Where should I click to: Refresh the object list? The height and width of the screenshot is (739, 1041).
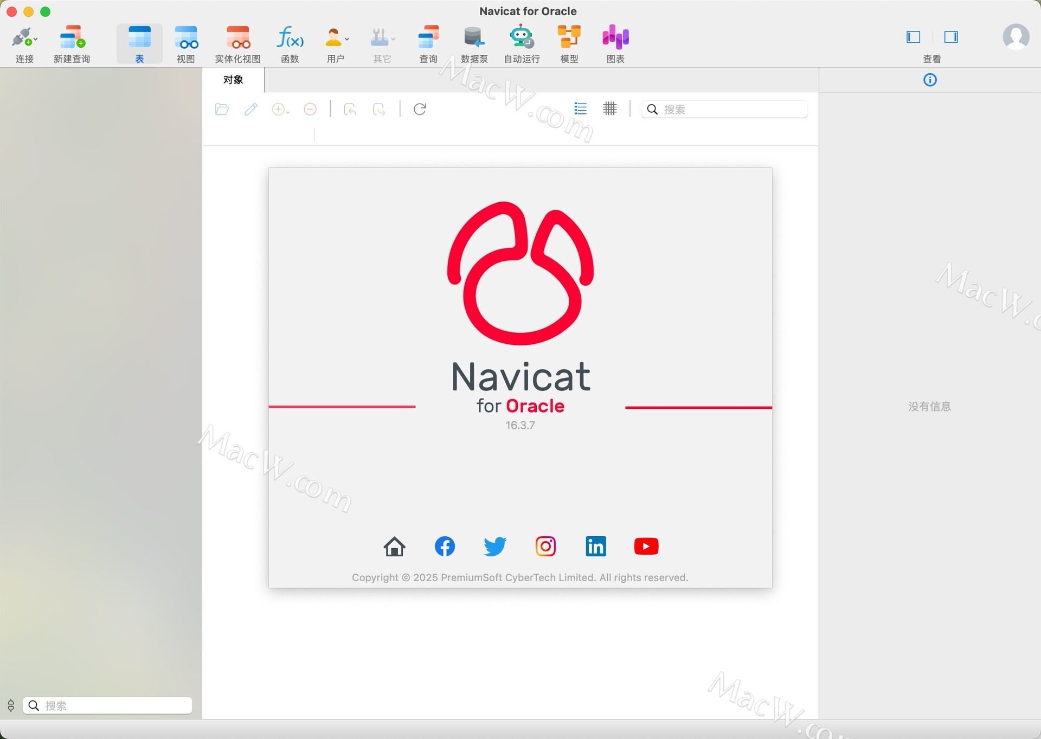coord(420,110)
